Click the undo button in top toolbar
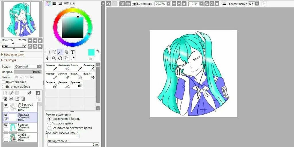The width and height of the screenshot is (294, 147). [x=108, y=4]
